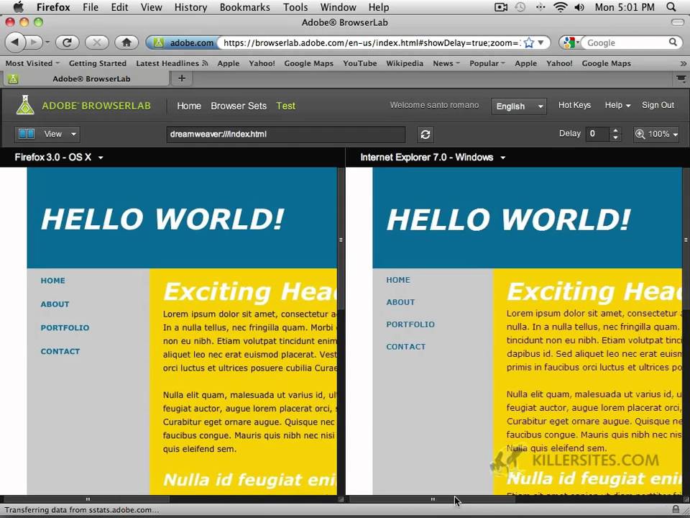Click PORTFOLIO in the Firefox preview
Image resolution: width=690 pixels, height=518 pixels.
coord(65,328)
